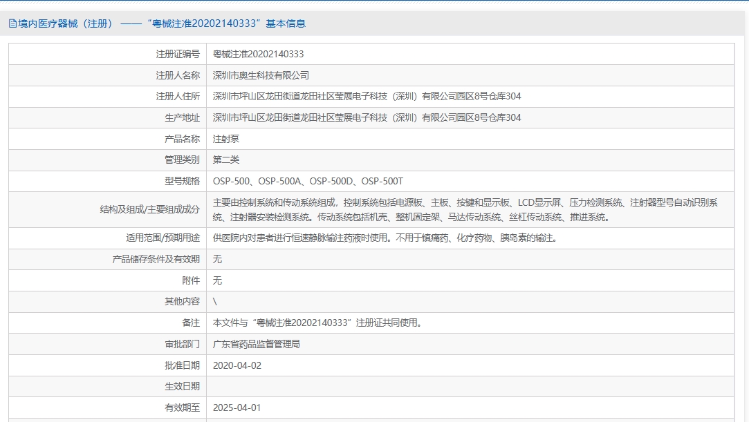Select the structure description starting 主要由控制系统
The height and width of the screenshot is (422, 749).
pos(465,210)
